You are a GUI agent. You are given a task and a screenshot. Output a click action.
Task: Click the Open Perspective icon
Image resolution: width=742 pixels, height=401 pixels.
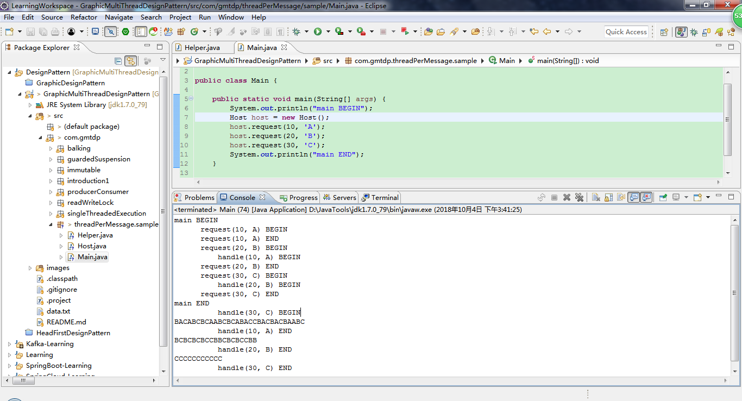point(664,32)
